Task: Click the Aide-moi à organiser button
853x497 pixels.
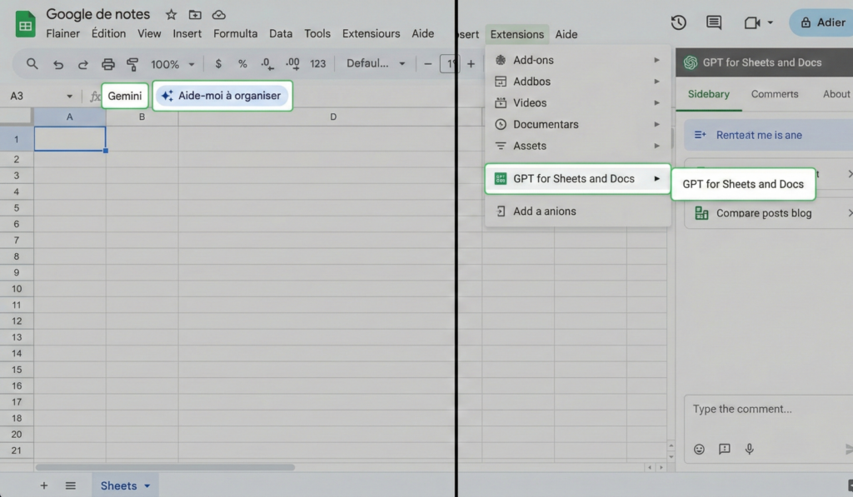Action: (x=222, y=96)
